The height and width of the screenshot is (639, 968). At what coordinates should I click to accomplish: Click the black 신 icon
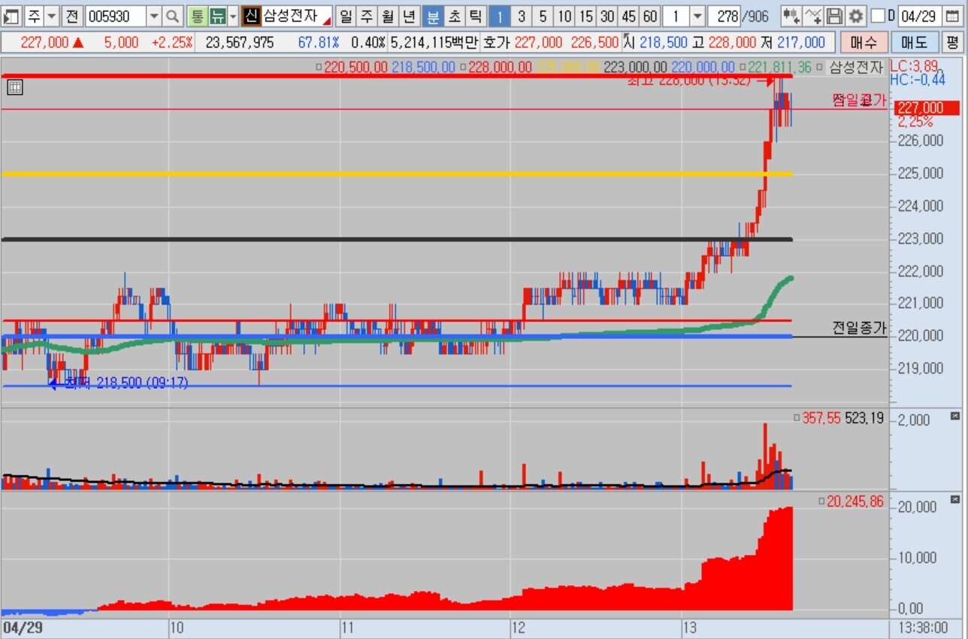click(x=251, y=16)
